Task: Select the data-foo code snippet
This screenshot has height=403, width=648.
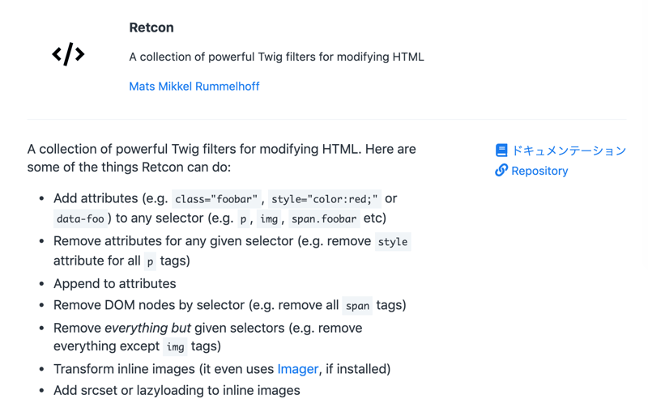Action: (x=80, y=218)
